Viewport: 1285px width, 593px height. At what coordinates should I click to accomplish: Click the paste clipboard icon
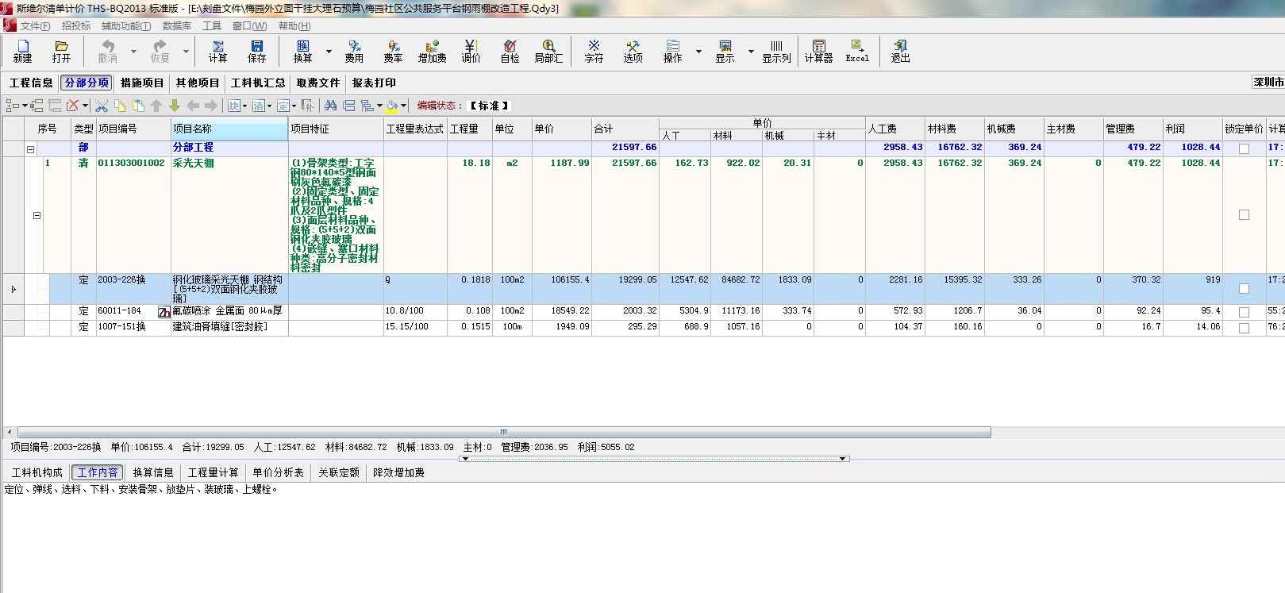tap(138, 106)
